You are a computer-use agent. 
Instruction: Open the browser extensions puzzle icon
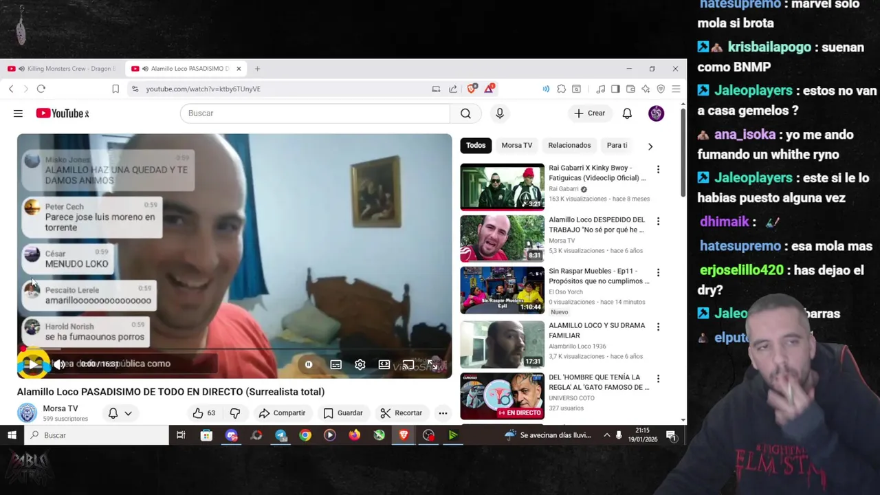click(562, 89)
